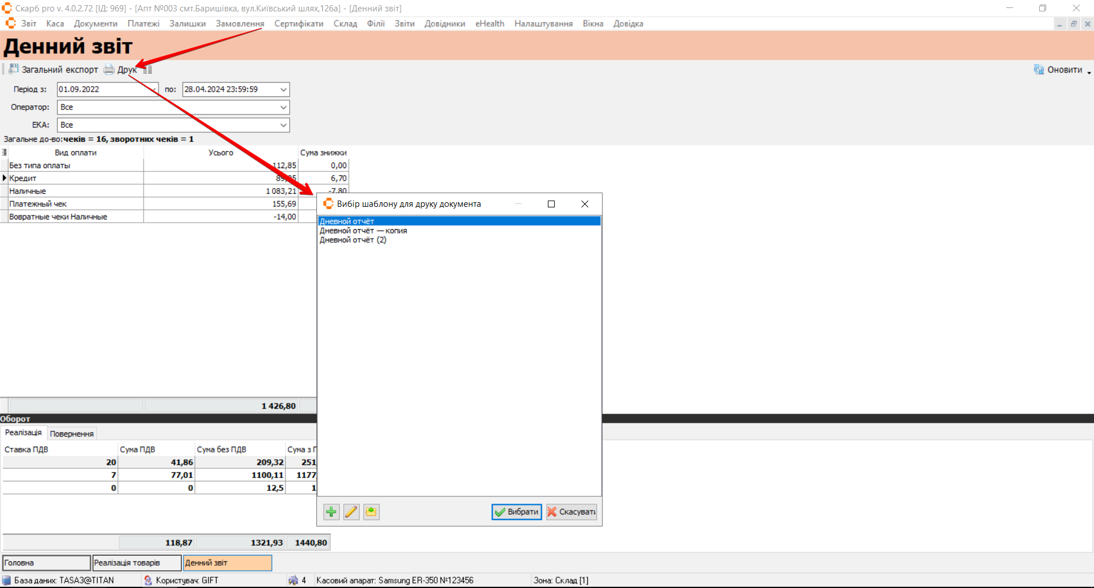Click the yellow folder import template icon
The height and width of the screenshot is (588, 1094).
coord(371,512)
